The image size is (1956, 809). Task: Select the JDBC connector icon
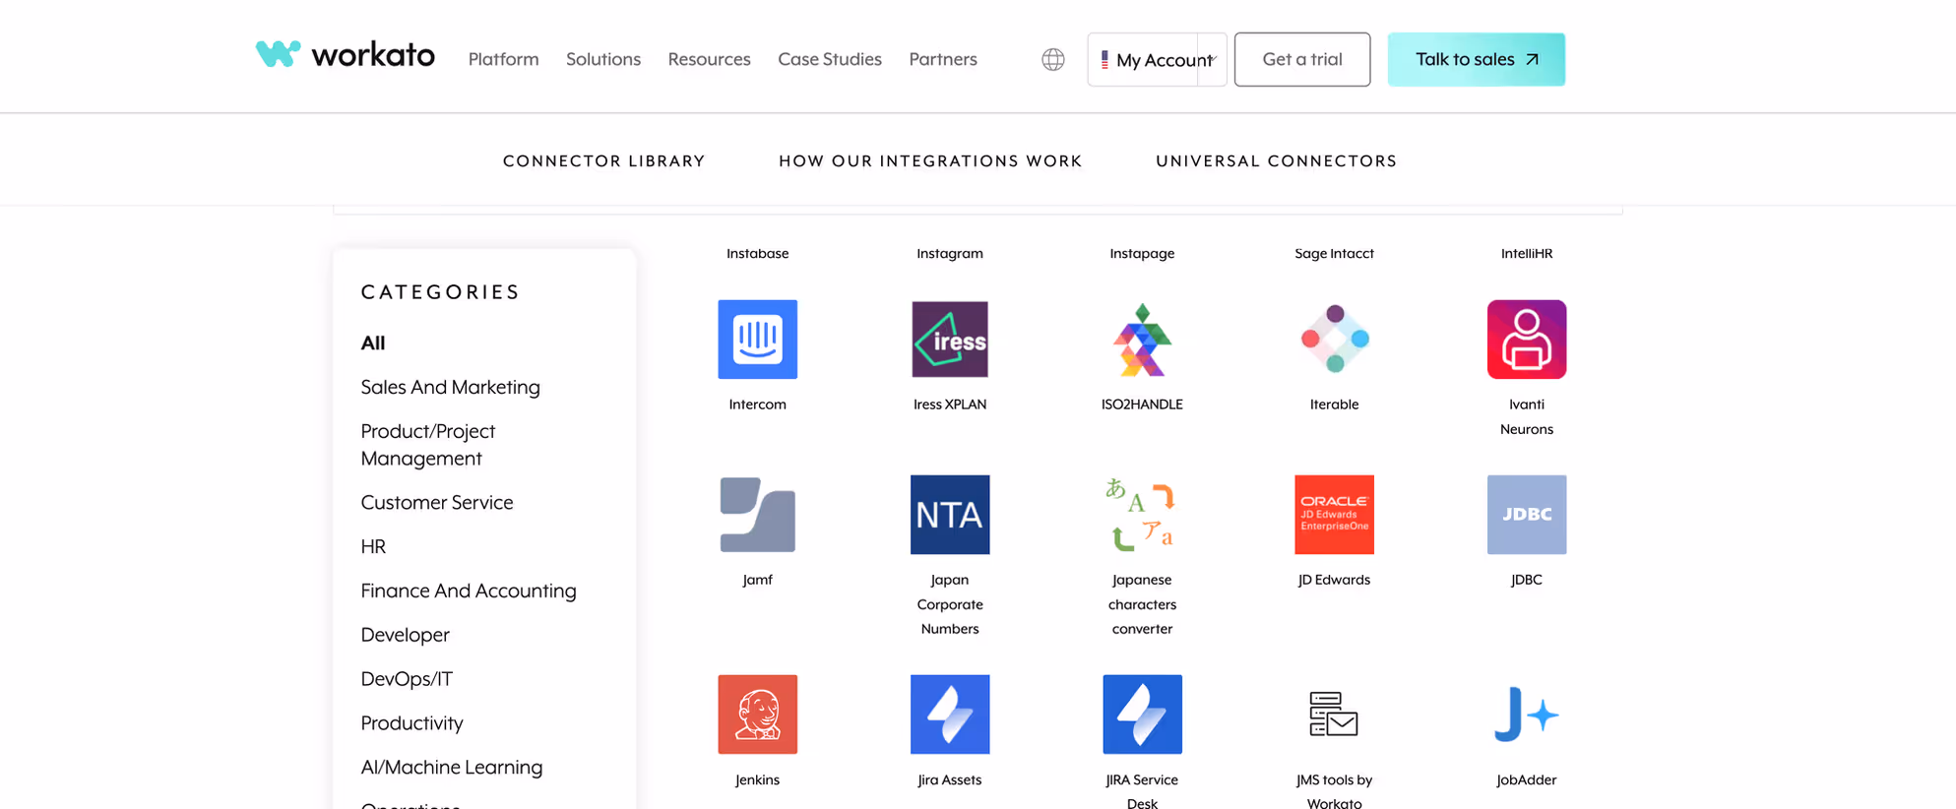tap(1527, 515)
